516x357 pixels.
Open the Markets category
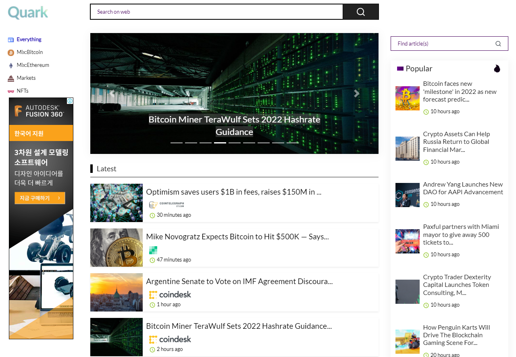26,78
